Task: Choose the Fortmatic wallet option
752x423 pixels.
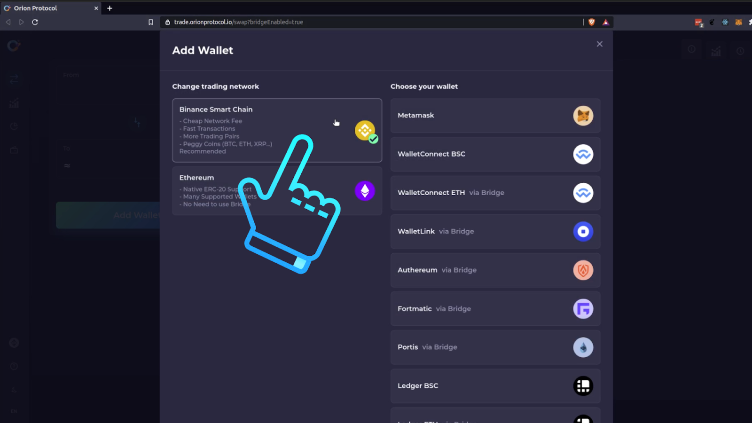Action: pyautogui.click(x=495, y=309)
